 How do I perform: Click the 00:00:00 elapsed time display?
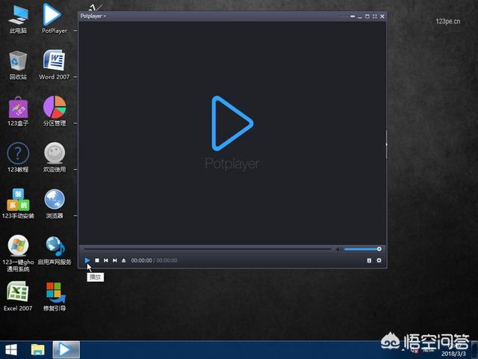point(141,260)
